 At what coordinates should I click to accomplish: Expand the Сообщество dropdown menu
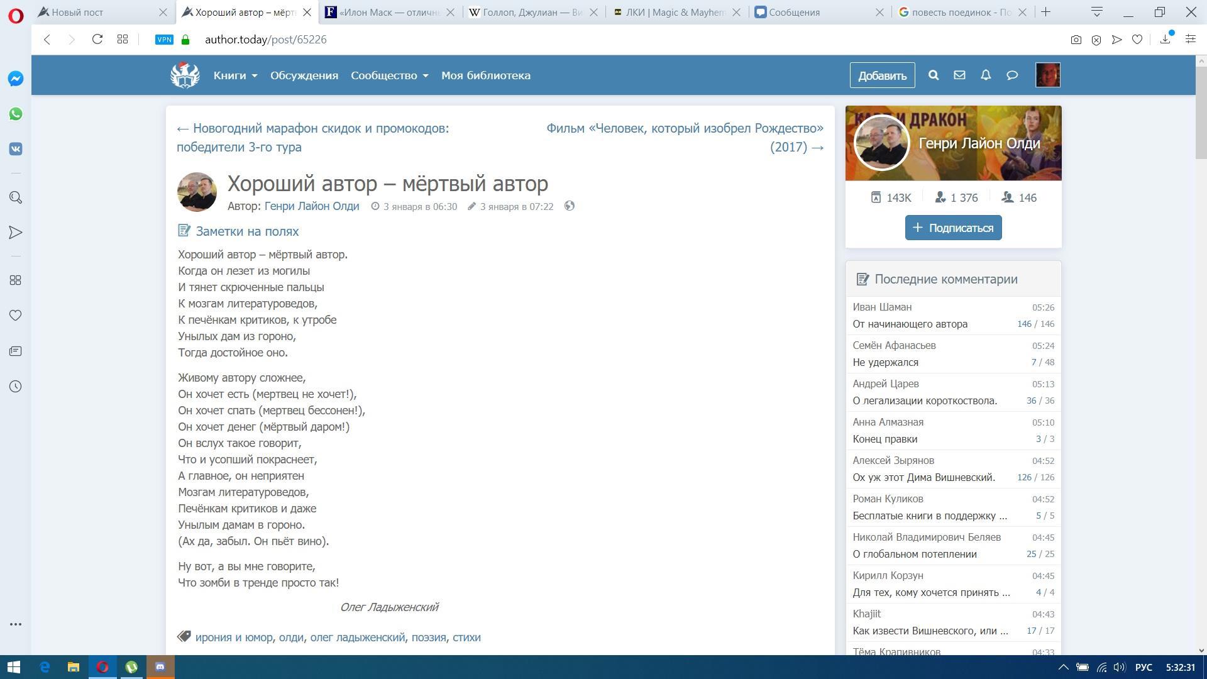(x=389, y=75)
